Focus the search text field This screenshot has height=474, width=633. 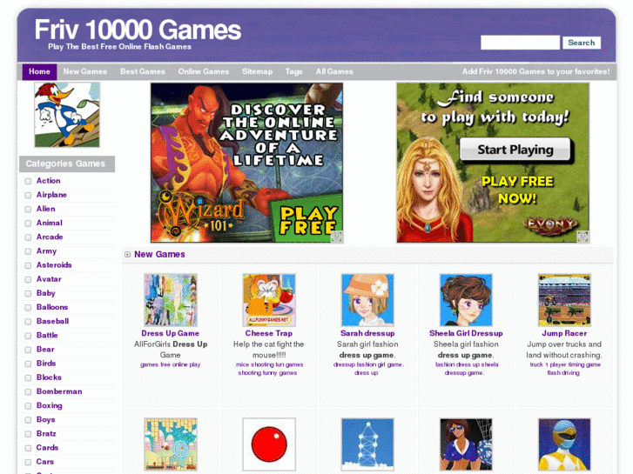[520, 43]
